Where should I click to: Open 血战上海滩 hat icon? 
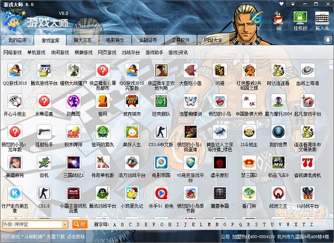point(308,71)
